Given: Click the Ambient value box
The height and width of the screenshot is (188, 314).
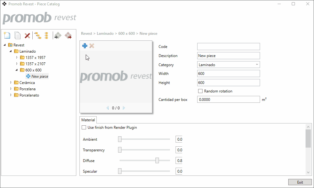Looking at the screenshot, I should pyautogui.click(x=179, y=139).
